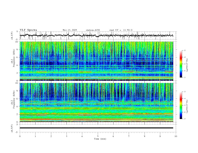The image size is (198, 153).
Task: Click the 'ch.1(V)' waveform axis label
Action: (12, 35)
